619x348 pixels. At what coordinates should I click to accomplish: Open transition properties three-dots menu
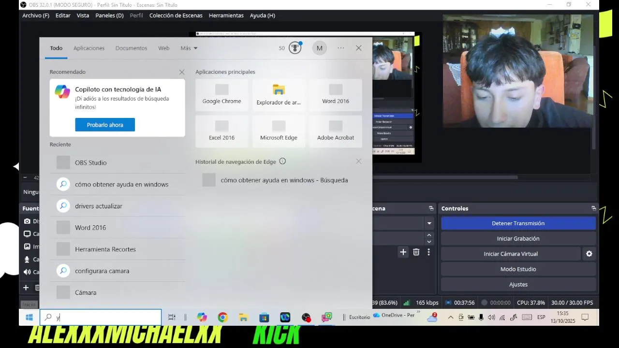tap(428, 252)
